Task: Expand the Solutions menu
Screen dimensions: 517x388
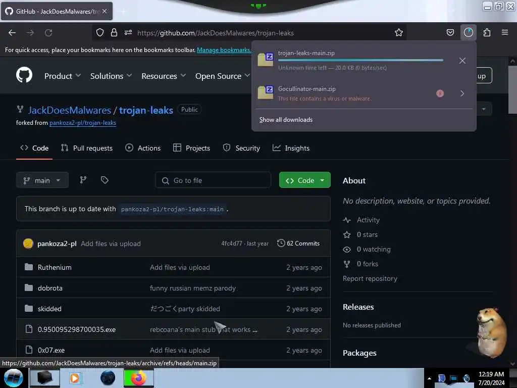Action: point(111,76)
